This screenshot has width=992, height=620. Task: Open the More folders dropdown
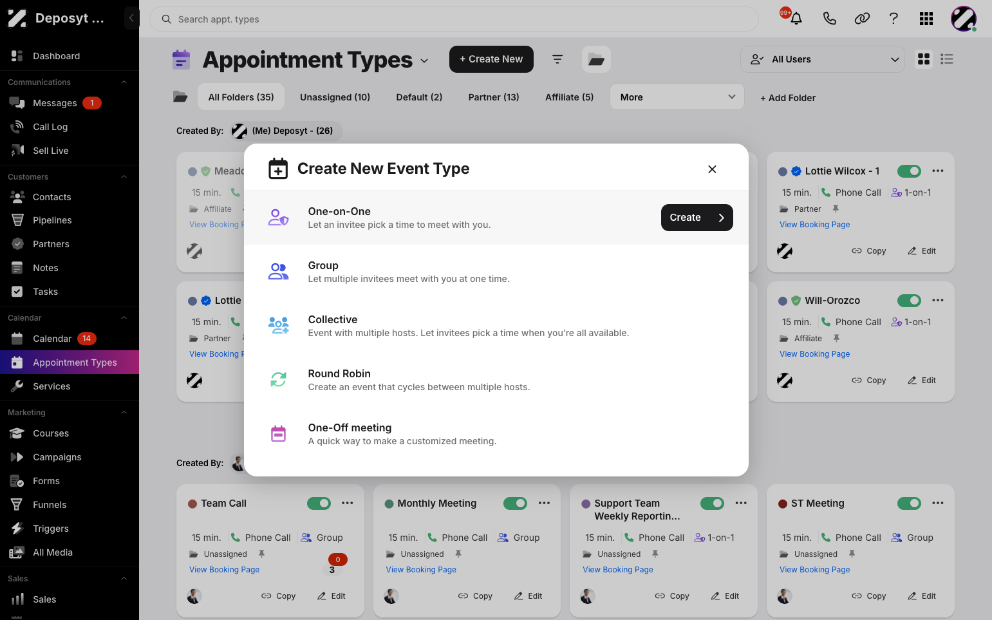click(677, 97)
